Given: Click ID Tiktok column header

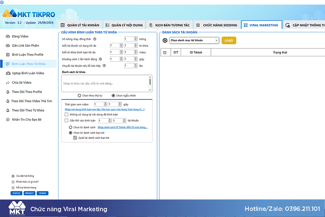Looking at the screenshot, I should click(x=196, y=52).
